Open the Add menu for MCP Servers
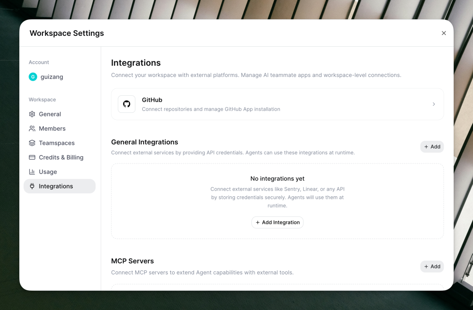 click(x=432, y=266)
